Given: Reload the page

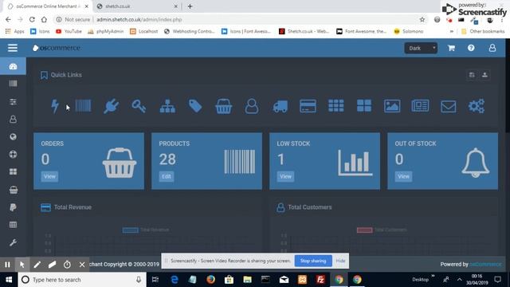Looking at the screenshot, I should point(32,19).
